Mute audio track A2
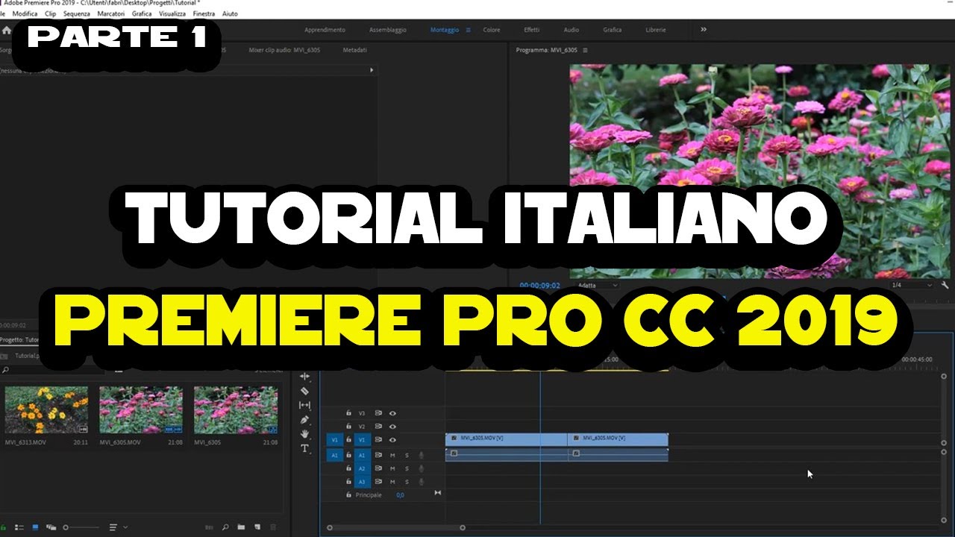 coord(392,468)
